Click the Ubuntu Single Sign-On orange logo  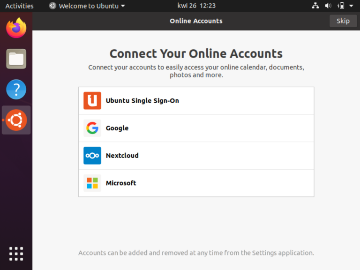(92, 101)
